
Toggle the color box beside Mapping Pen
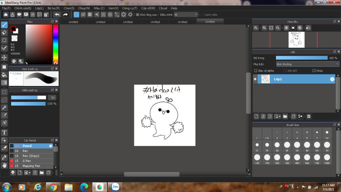click(12, 166)
